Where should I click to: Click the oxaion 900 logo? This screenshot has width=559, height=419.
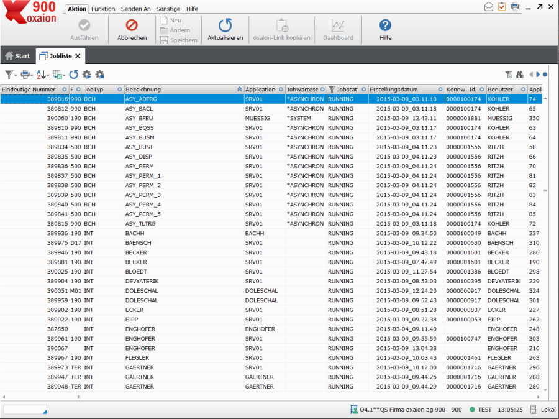[30, 12]
